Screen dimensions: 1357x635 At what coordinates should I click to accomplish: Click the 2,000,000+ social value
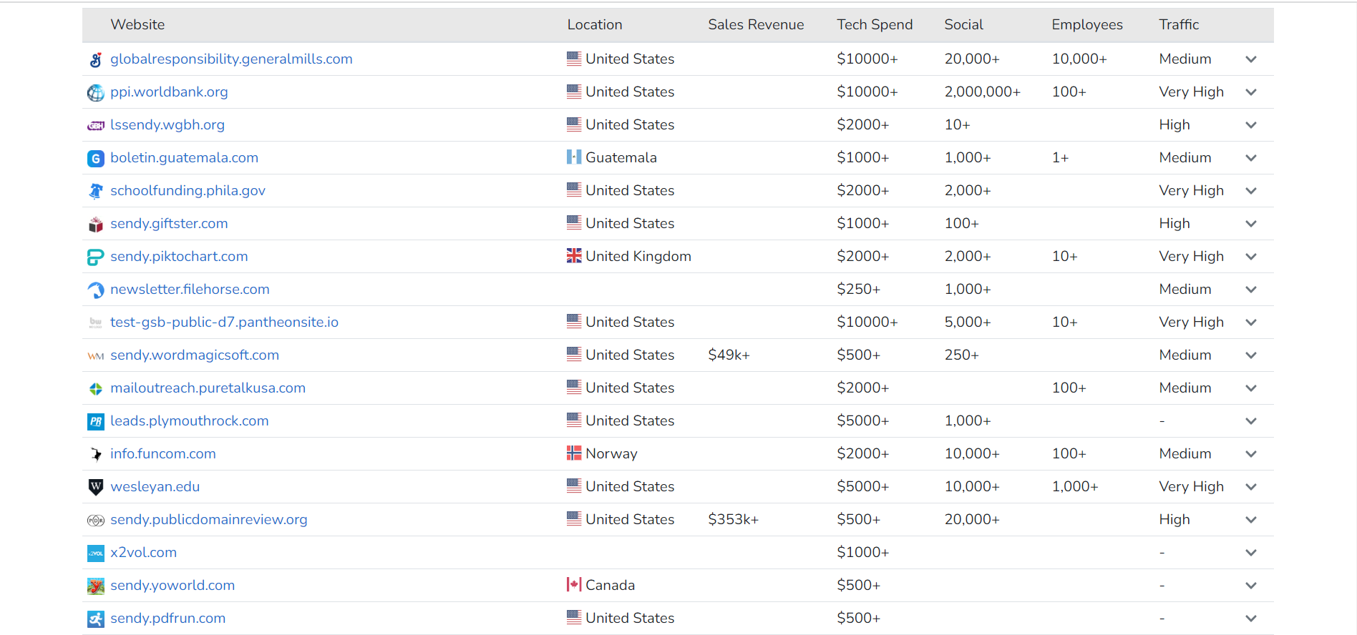pos(982,92)
